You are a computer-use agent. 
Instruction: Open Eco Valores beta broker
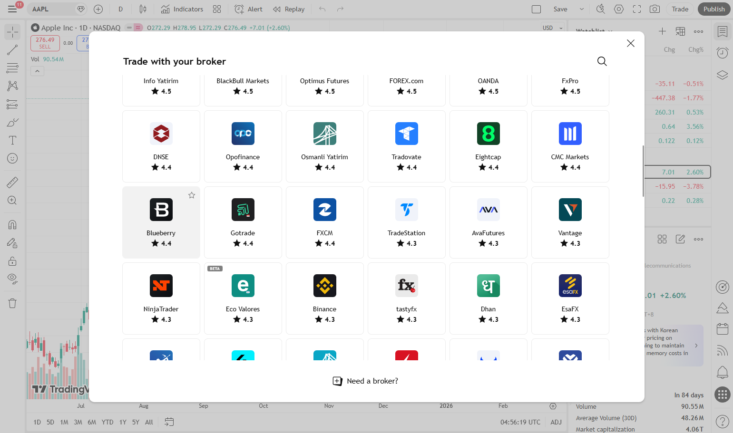coord(243,298)
